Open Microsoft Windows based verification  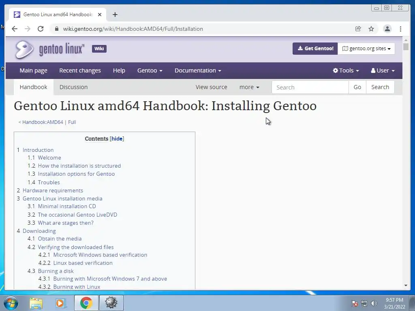(x=100, y=255)
